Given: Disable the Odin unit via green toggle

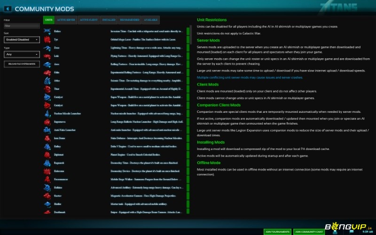Looking at the screenshot, I should click(188, 72).
